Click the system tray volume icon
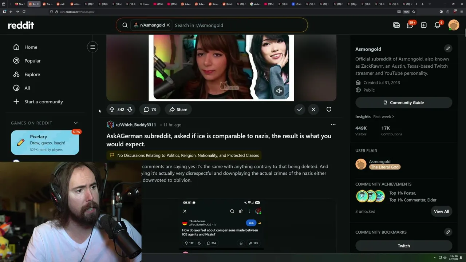 [x=445, y=258]
